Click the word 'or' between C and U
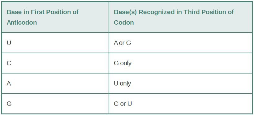This screenshot has height=115, width=254. click(123, 104)
